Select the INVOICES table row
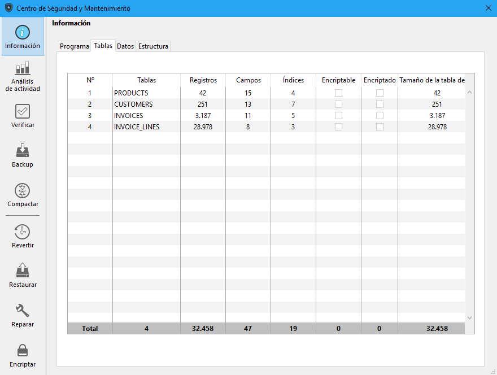497x375 pixels. (129, 116)
